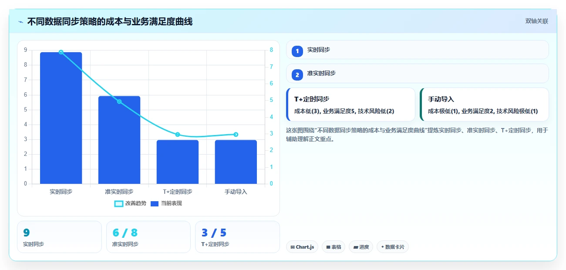The image size is (566, 270).
Task: Click the 表格 tag chip
Action: click(334, 247)
